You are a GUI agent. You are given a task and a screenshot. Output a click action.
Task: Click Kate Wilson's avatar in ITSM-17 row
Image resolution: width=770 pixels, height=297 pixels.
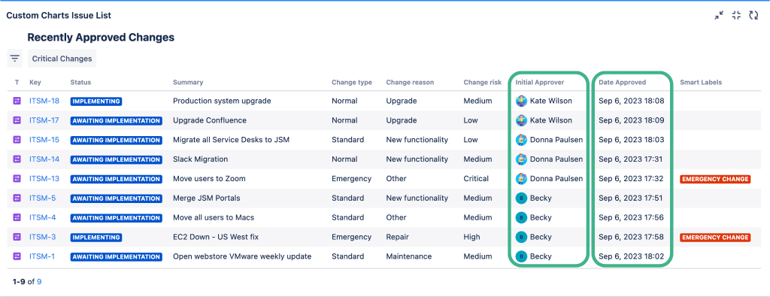521,120
